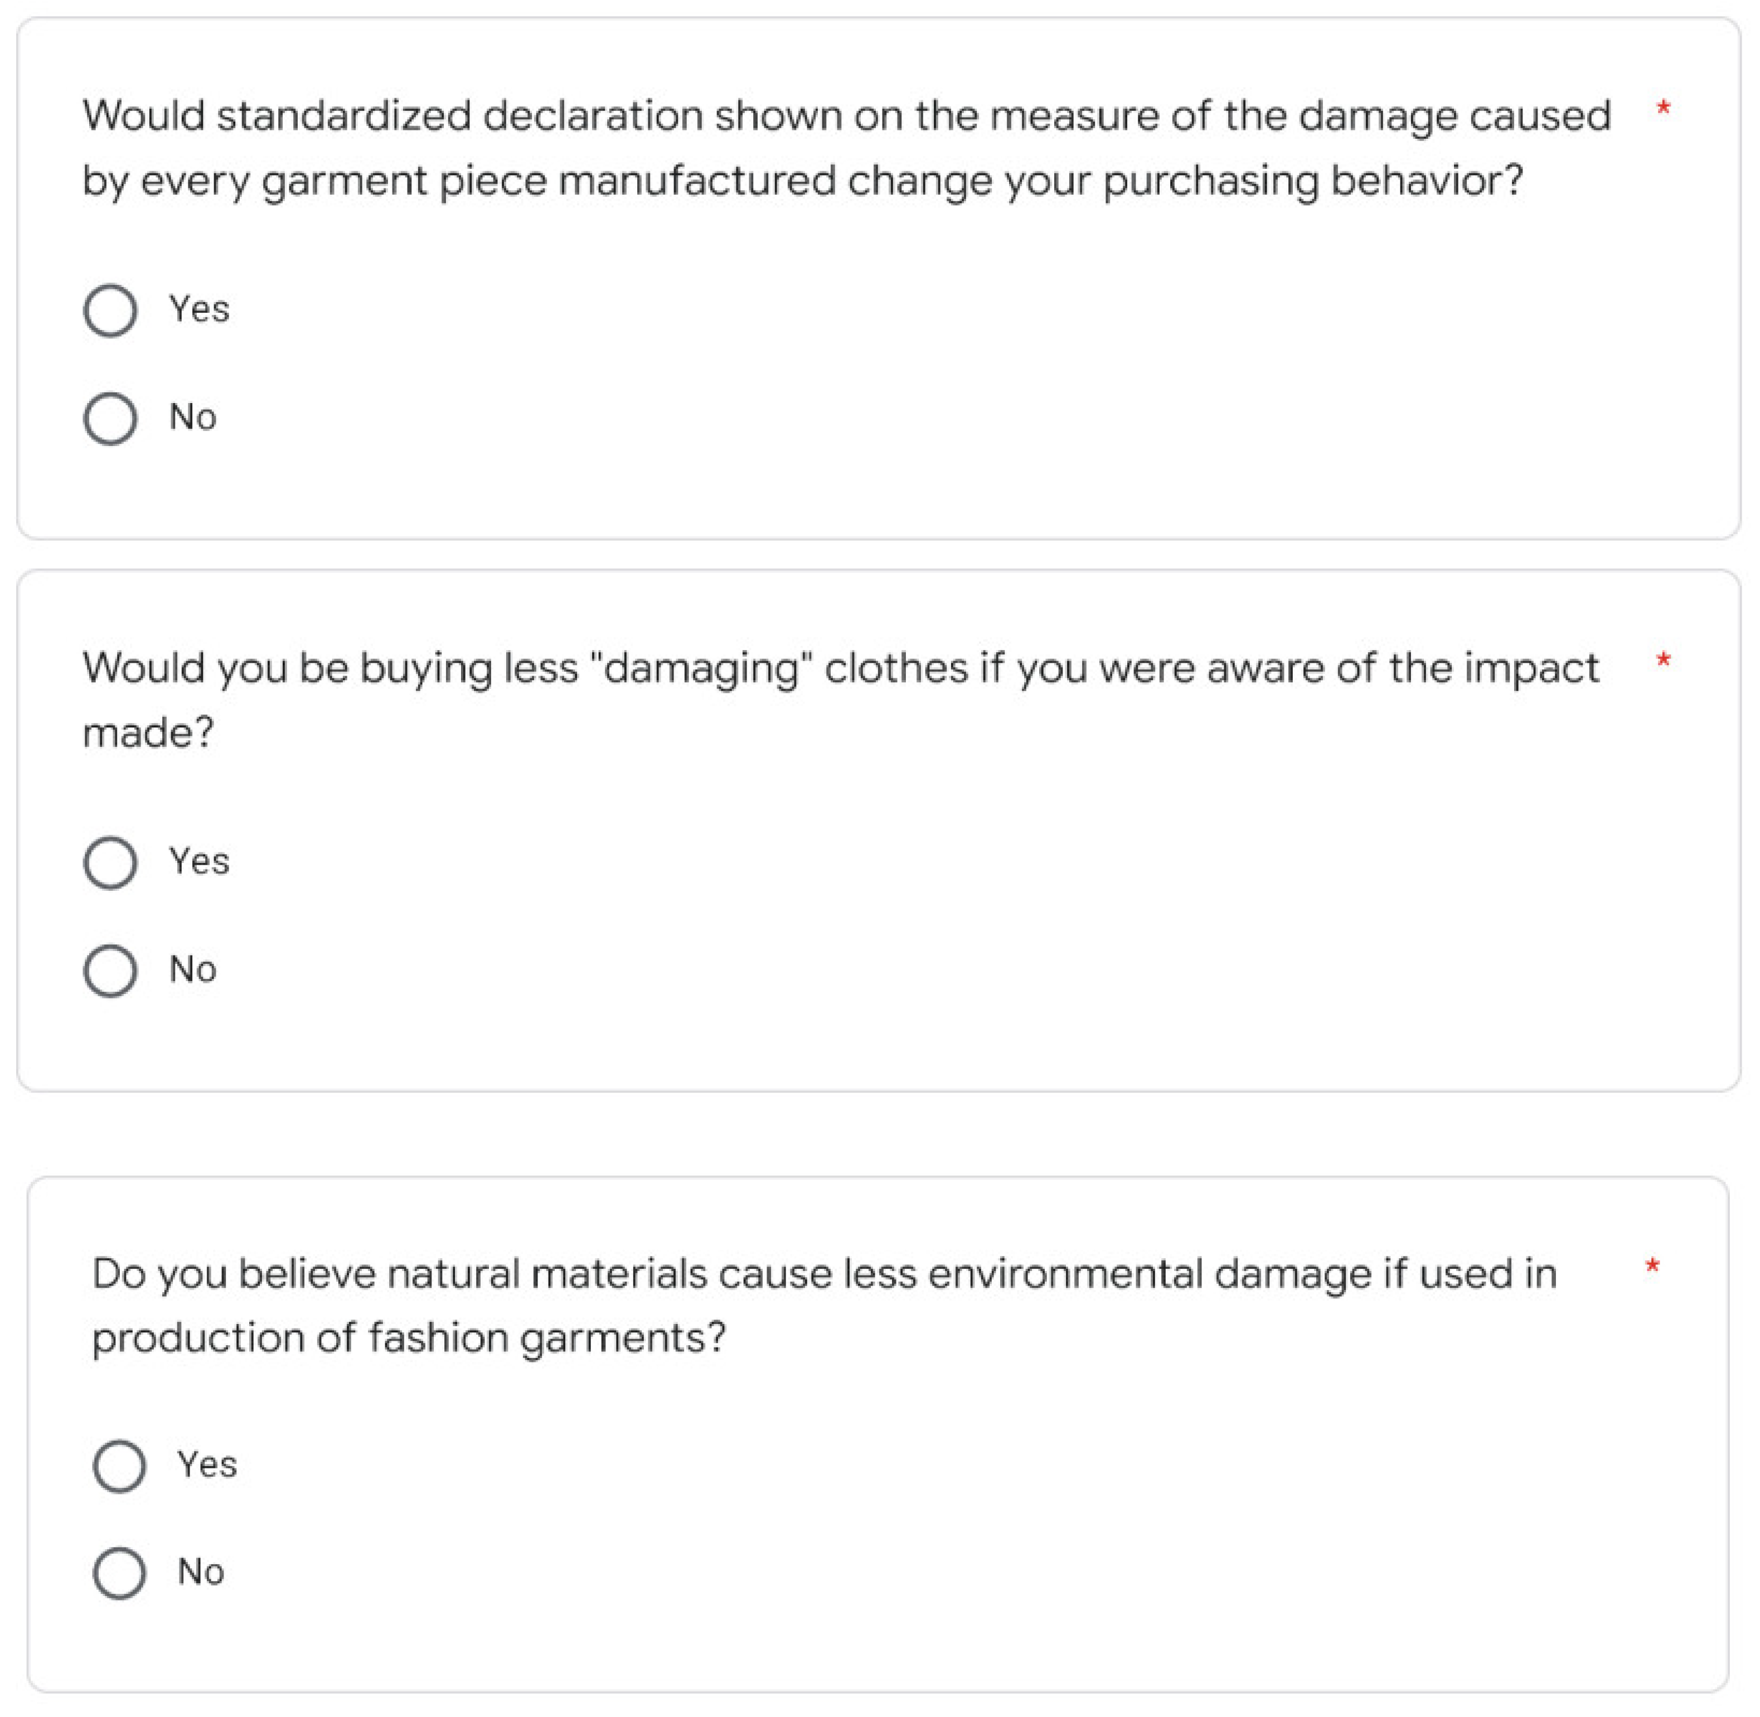Image resolution: width=1760 pixels, height=1717 pixels.
Task: Select No radio for standardized declaration question
Action: (x=110, y=419)
